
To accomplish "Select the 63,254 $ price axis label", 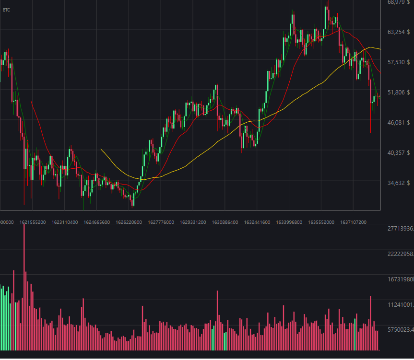I will 399,32.
